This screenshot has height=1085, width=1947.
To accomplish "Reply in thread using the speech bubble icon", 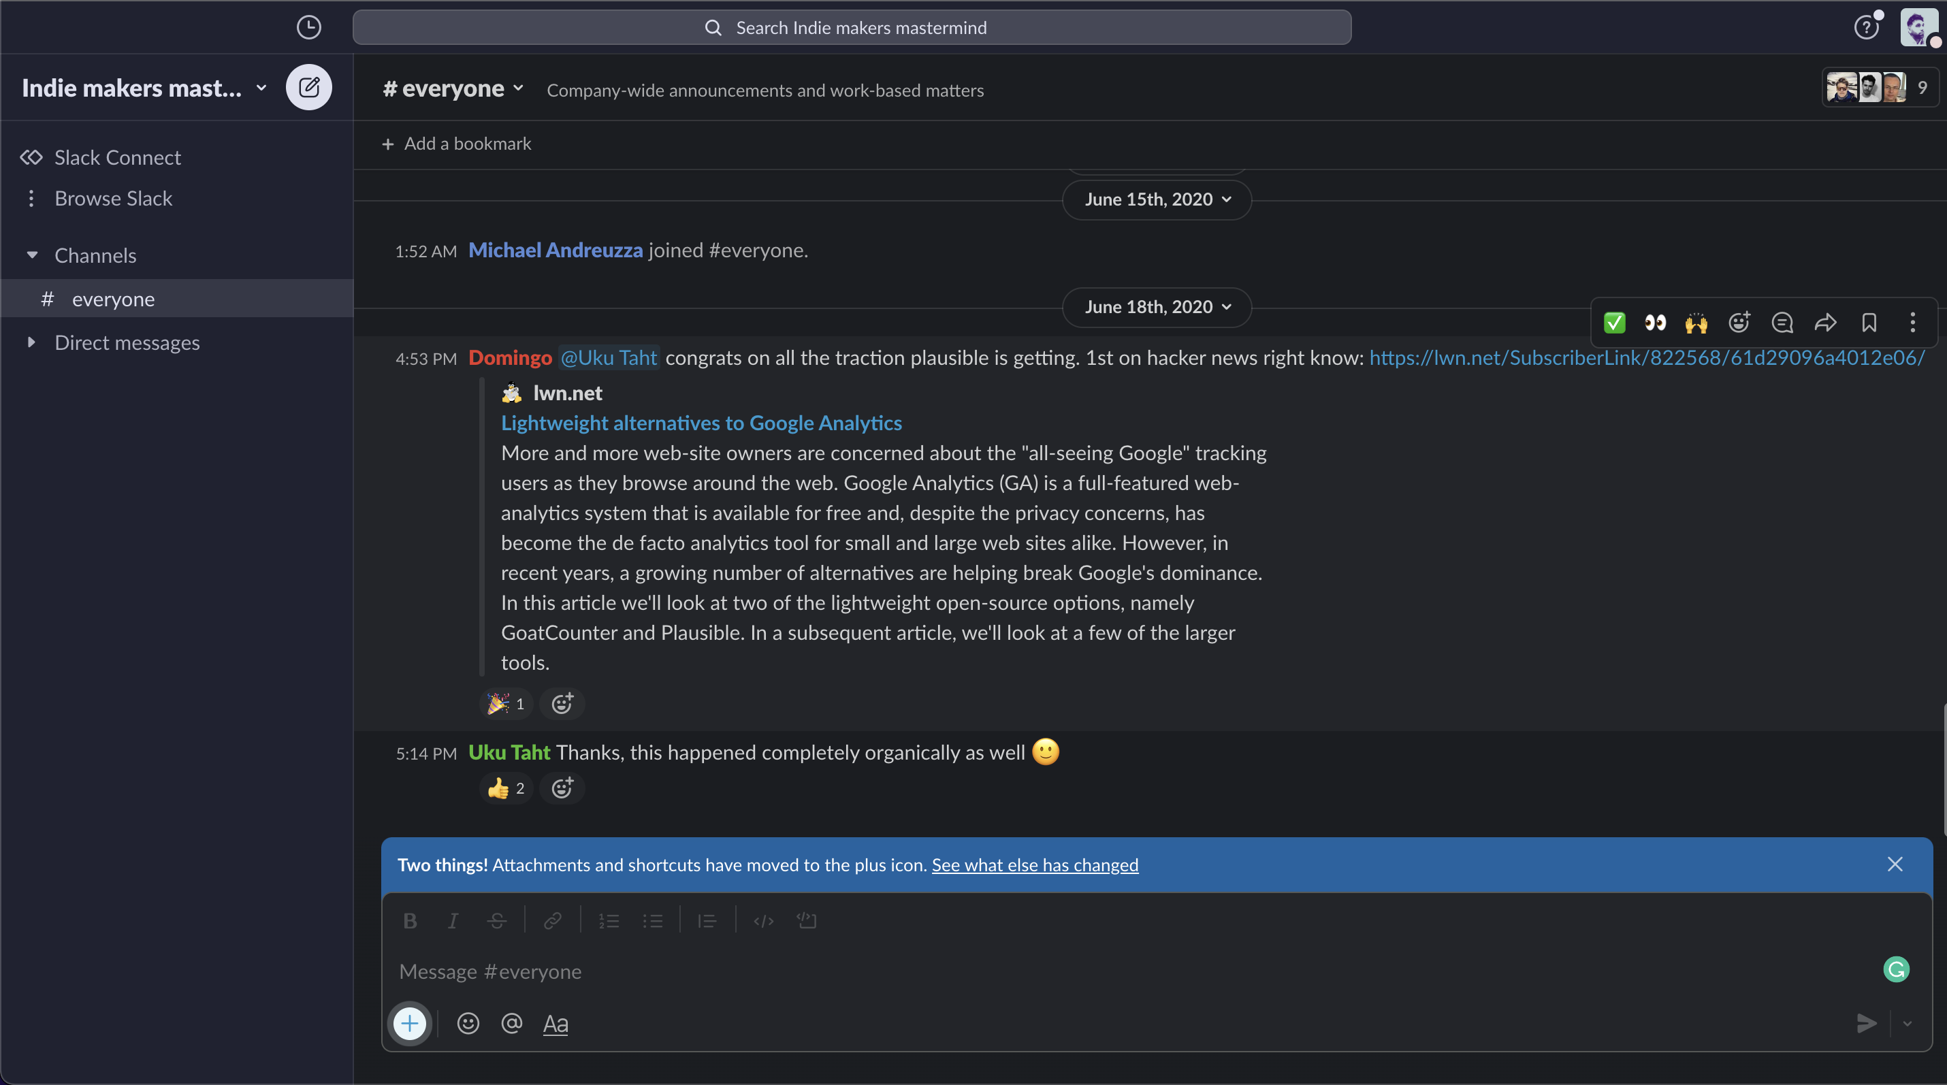I will 1782,323.
